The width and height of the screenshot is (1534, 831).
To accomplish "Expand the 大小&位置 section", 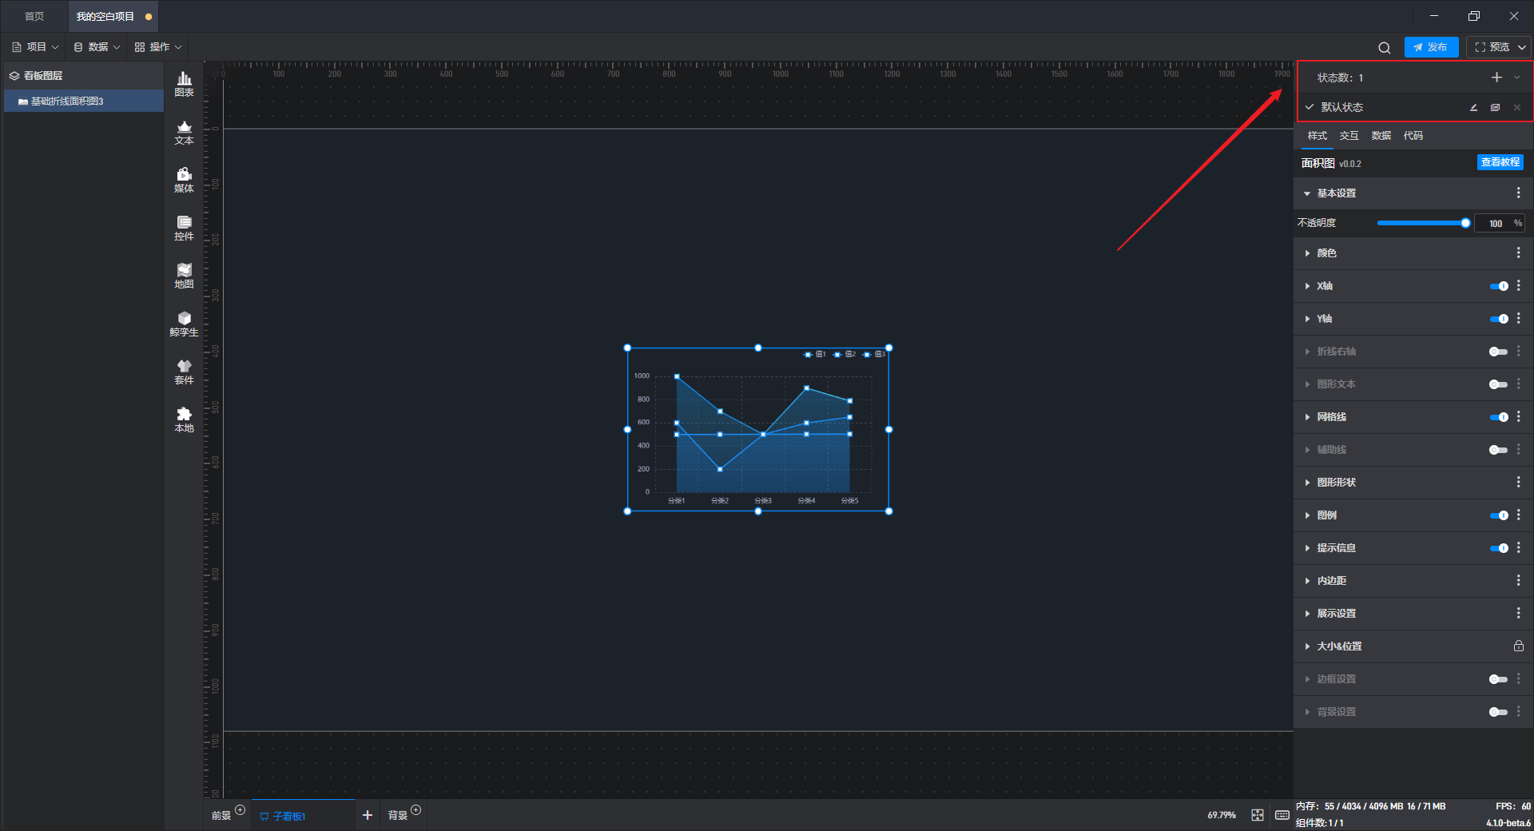I will 1307,646.
